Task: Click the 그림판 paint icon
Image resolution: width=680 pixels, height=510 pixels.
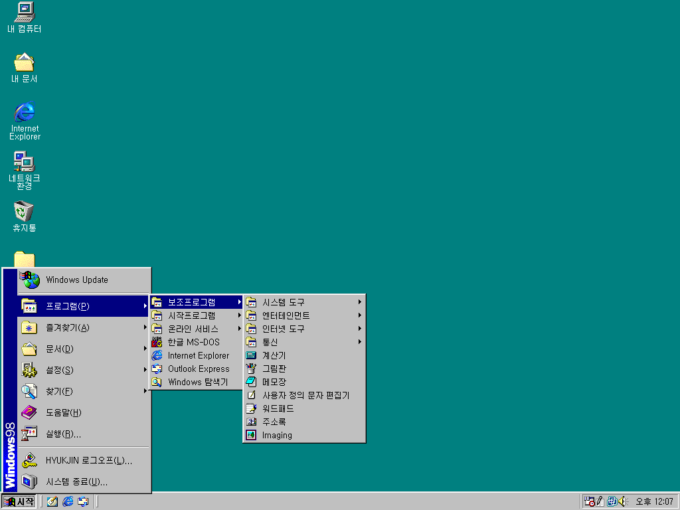Action: click(x=251, y=369)
